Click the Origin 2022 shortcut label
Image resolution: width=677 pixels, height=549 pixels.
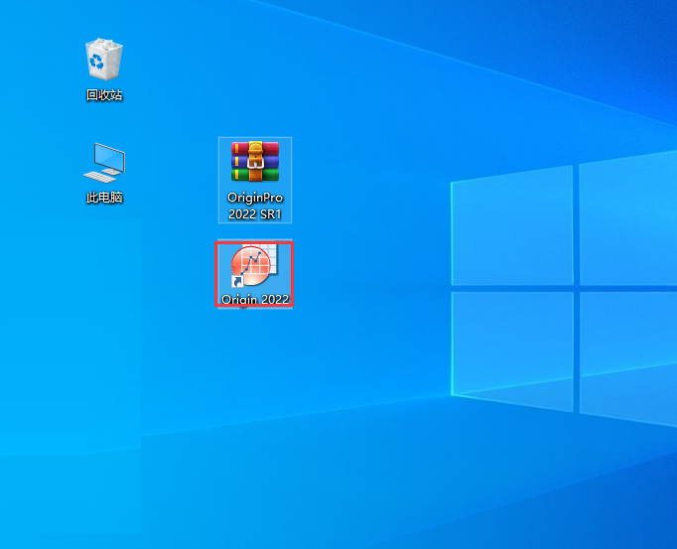[254, 299]
